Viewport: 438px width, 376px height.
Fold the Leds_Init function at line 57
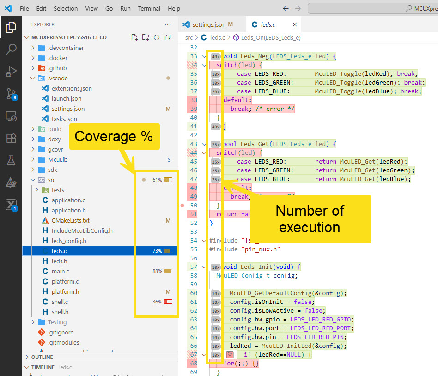pos(204,267)
